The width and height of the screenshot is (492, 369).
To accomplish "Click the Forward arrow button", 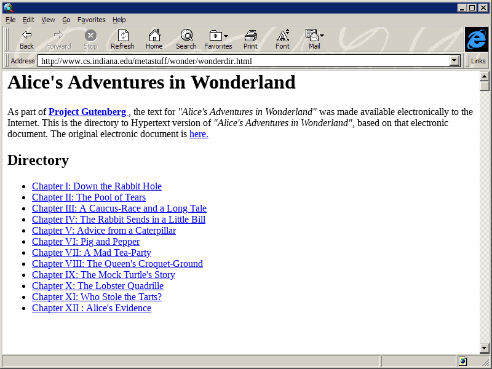I will [x=58, y=39].
